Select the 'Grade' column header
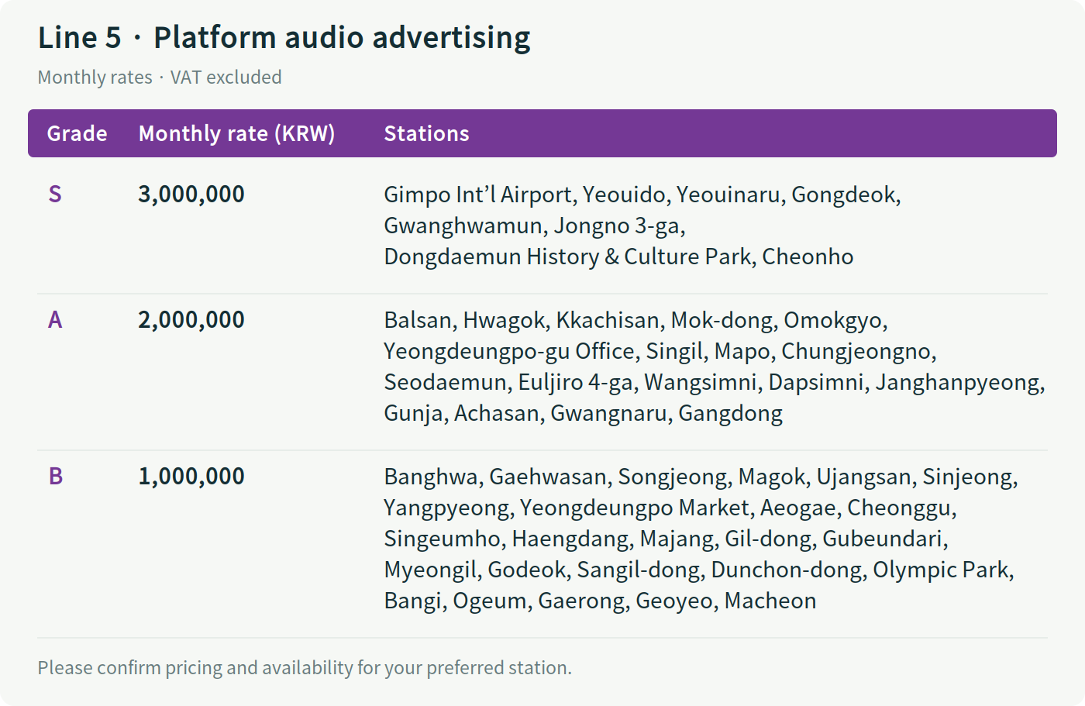Screen dimensions: 1085x706 click(x=77, y=133)
